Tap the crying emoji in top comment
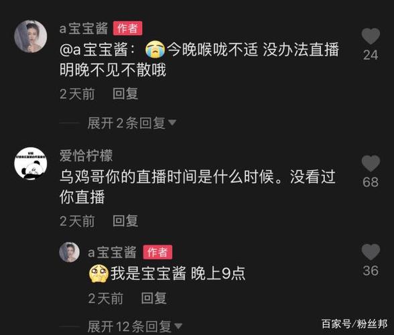The width and height of the screenshot is (394, 335). tap(155, 49)
